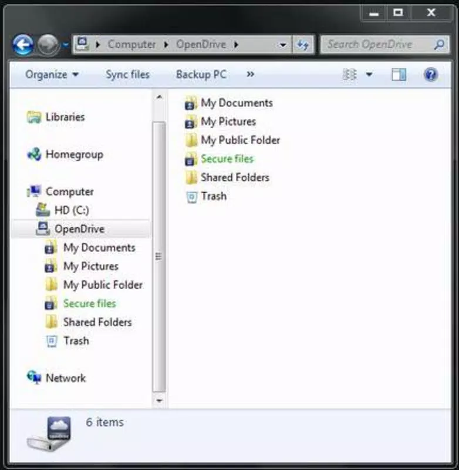Viewport: 459px width, 470px height.
Task: Select Shared Folders in file list
Action: tap(235, 177)
